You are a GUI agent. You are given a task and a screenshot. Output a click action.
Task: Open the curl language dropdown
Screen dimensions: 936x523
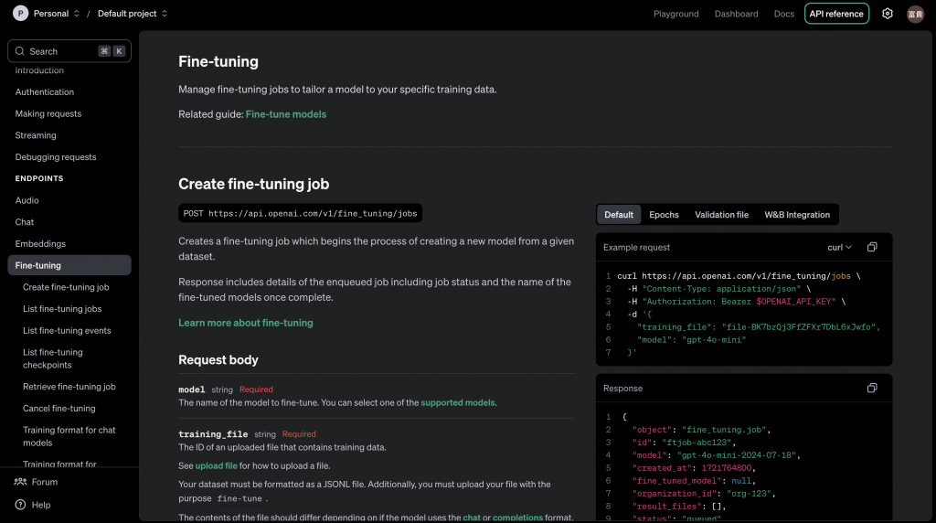tap(839, 247)
